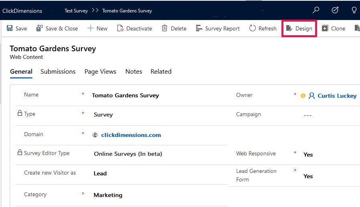The width and height of the screenshot is (360, 207).
Task: Click the Refresh circular arrow icon
Action: click(252, 28)
